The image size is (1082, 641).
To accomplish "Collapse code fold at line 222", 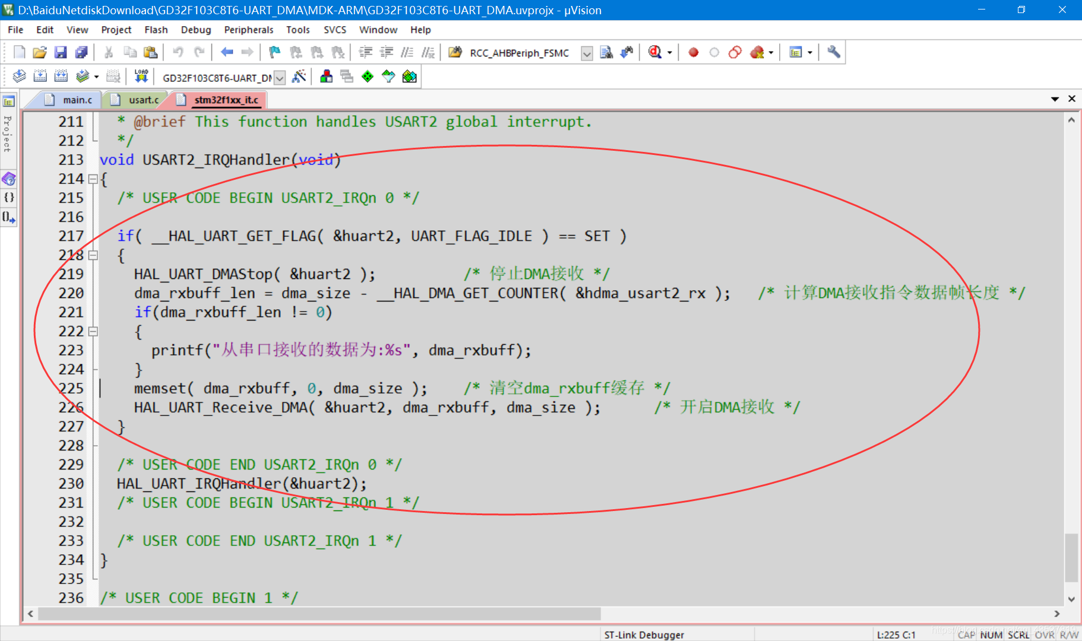I will coord(93,331).
